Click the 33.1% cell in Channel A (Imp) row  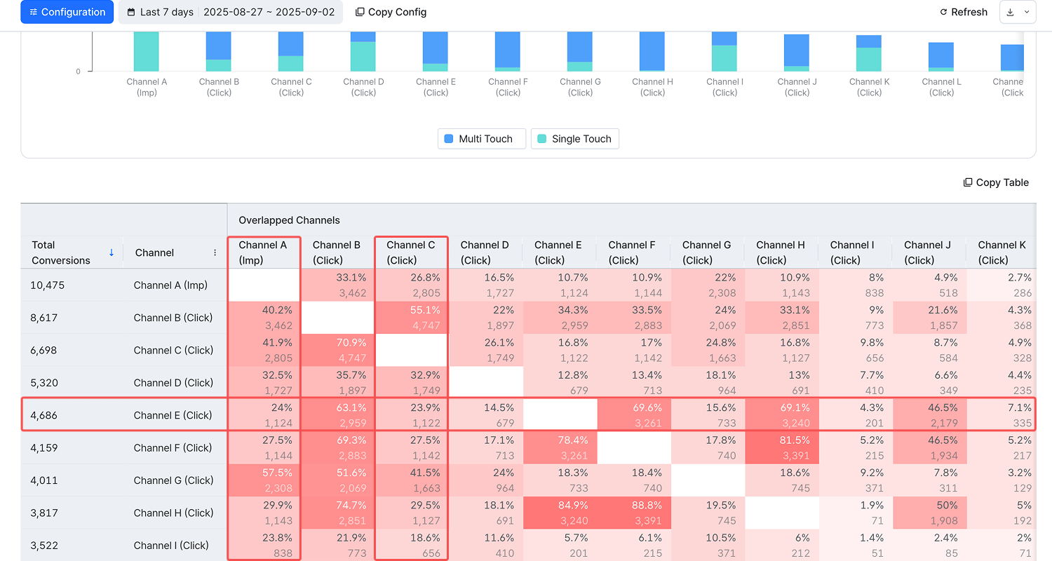point(338,285)
